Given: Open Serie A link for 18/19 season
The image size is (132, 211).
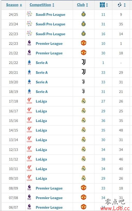Looking at the screenshot, I should [42, 92].
